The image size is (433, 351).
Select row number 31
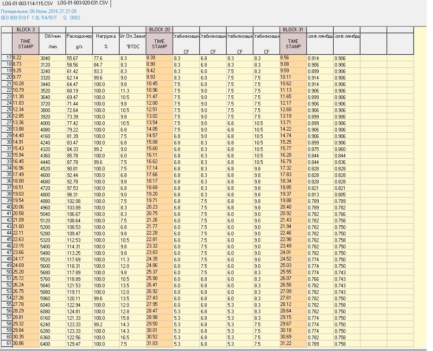click(x=6, y=149)
